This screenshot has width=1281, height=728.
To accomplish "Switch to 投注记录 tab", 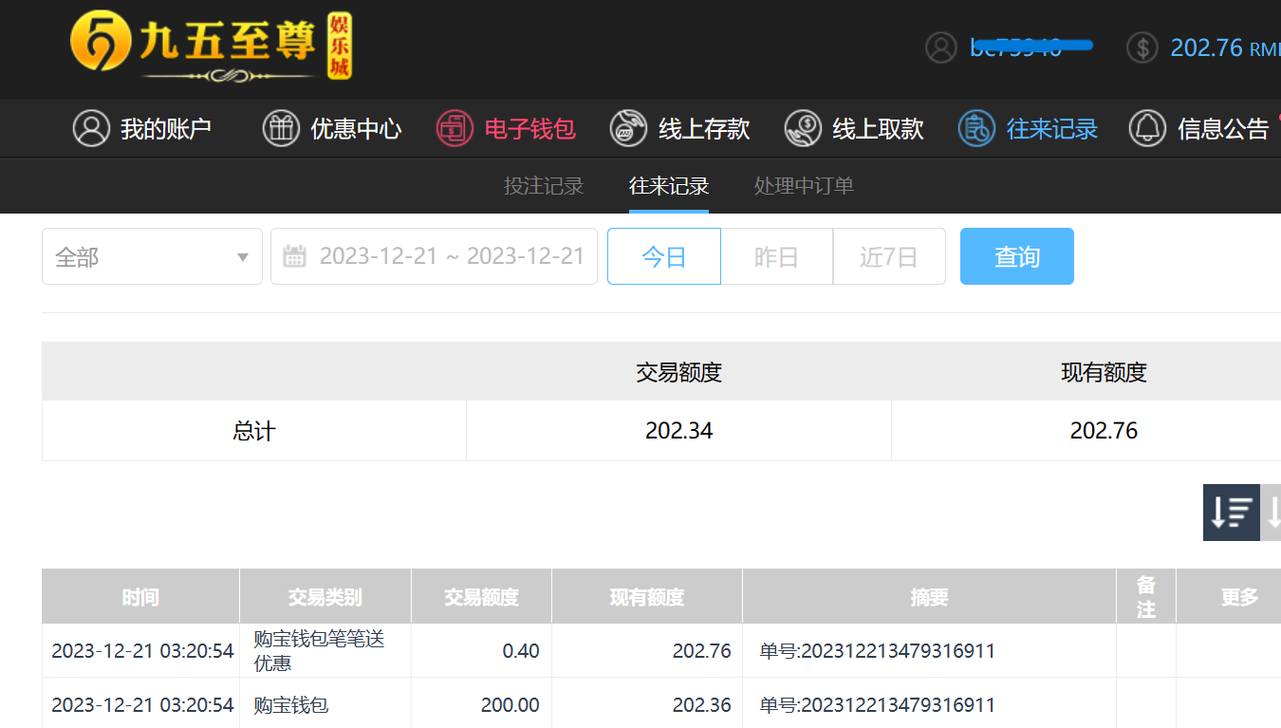I will pyautogui.click(x=544, y=186).
